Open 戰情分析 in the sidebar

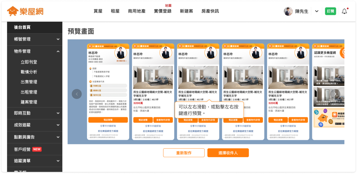[29, 72]
